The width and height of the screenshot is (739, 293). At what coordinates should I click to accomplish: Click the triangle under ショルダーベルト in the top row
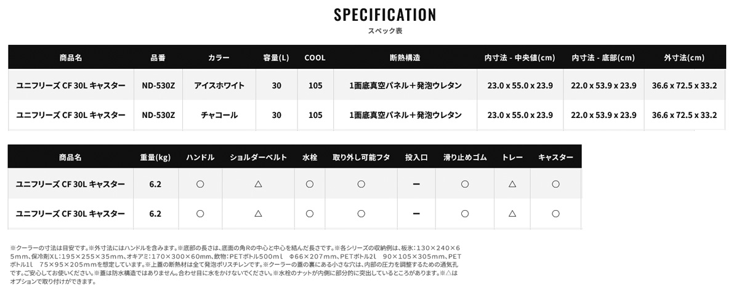coord(258,184)
